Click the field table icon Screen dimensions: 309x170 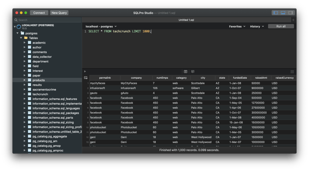coord(30,66)
